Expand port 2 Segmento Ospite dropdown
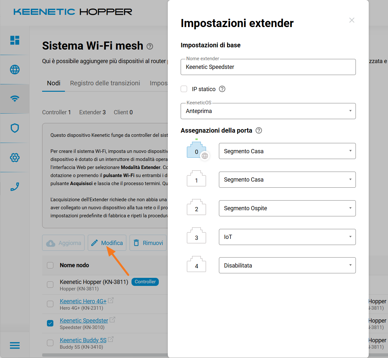Image resolution: width=388 pixels, height=358 pixels. click(x=287, y=208)
